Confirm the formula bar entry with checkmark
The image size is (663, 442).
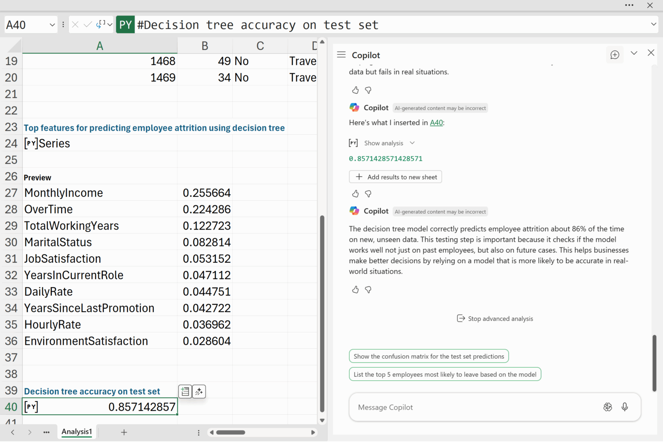tap(88, 25)
